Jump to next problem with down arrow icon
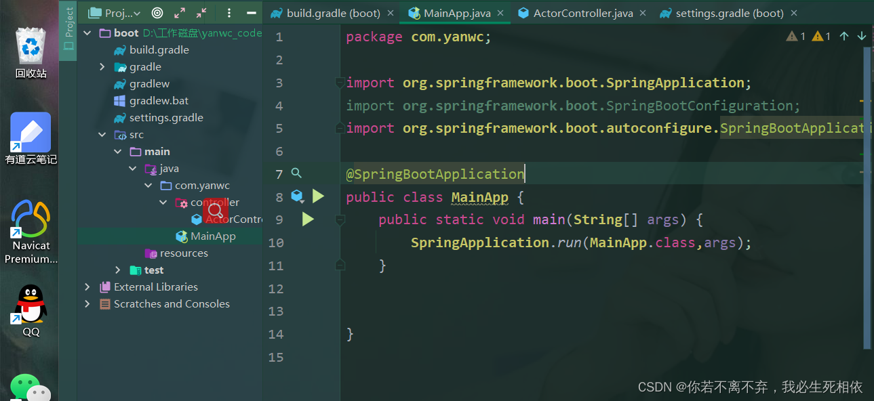 pyautogui.click(x=861, y=36)
